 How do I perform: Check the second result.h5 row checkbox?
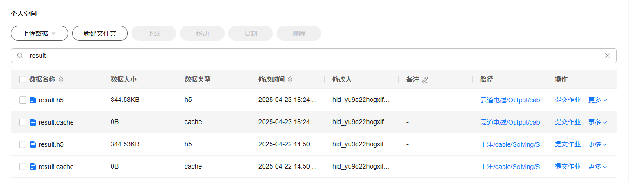point(23,144)
